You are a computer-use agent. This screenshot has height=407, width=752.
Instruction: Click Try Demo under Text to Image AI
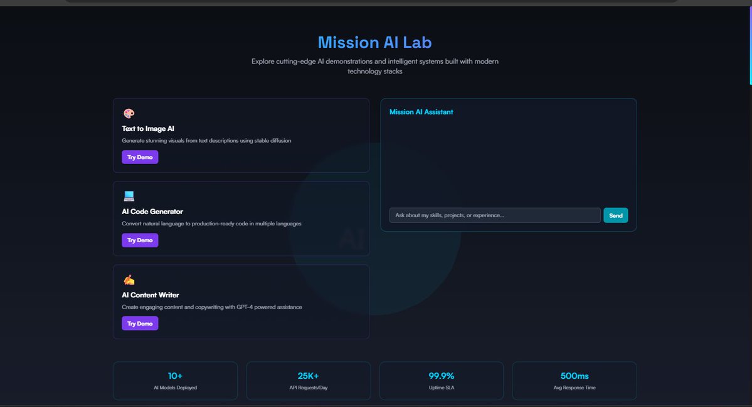[139, 157]
